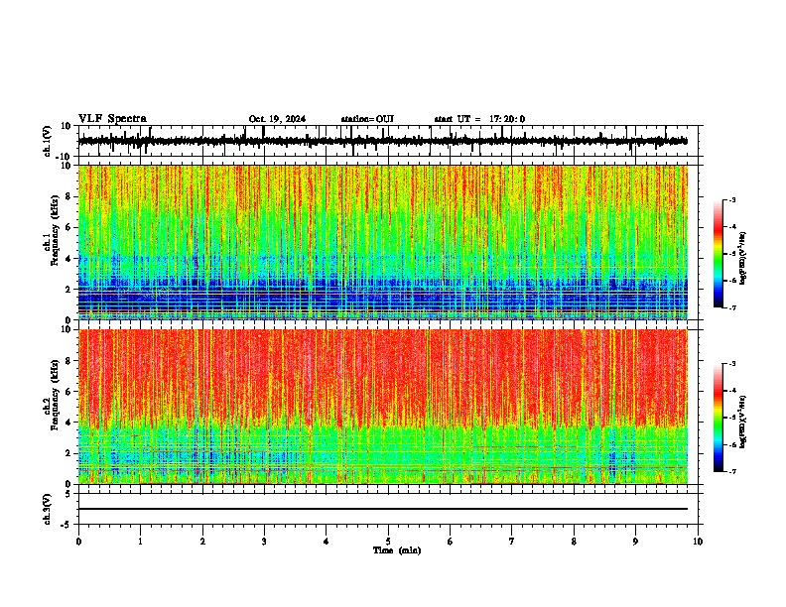The height and width of the screenshot is (607, 786).
Task: Select the ch.1 color bar log(PSD) unit label
Action: coord(743,259)
